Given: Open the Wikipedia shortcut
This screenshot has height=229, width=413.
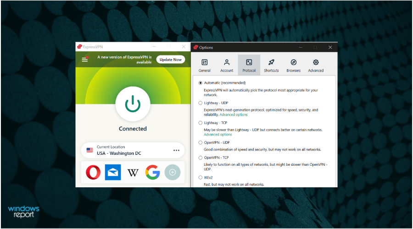Looking at the screenshot, I should tap(133, 173).
